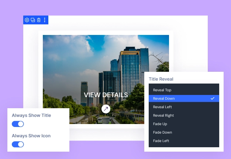Click the Always Show Title label
231x159 pixels.
point(31,116)
